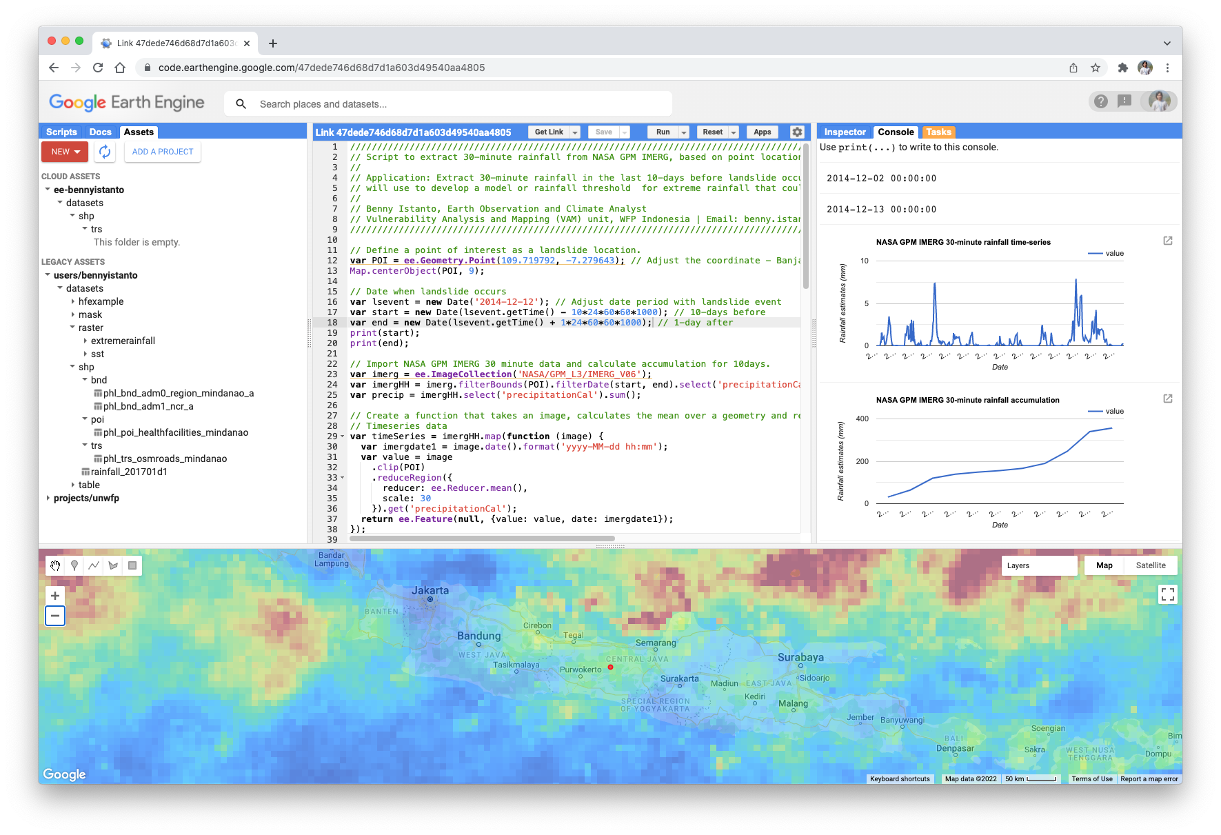Open the Tasks tab
Screen dimensions: 1221x835
point(938,132)
